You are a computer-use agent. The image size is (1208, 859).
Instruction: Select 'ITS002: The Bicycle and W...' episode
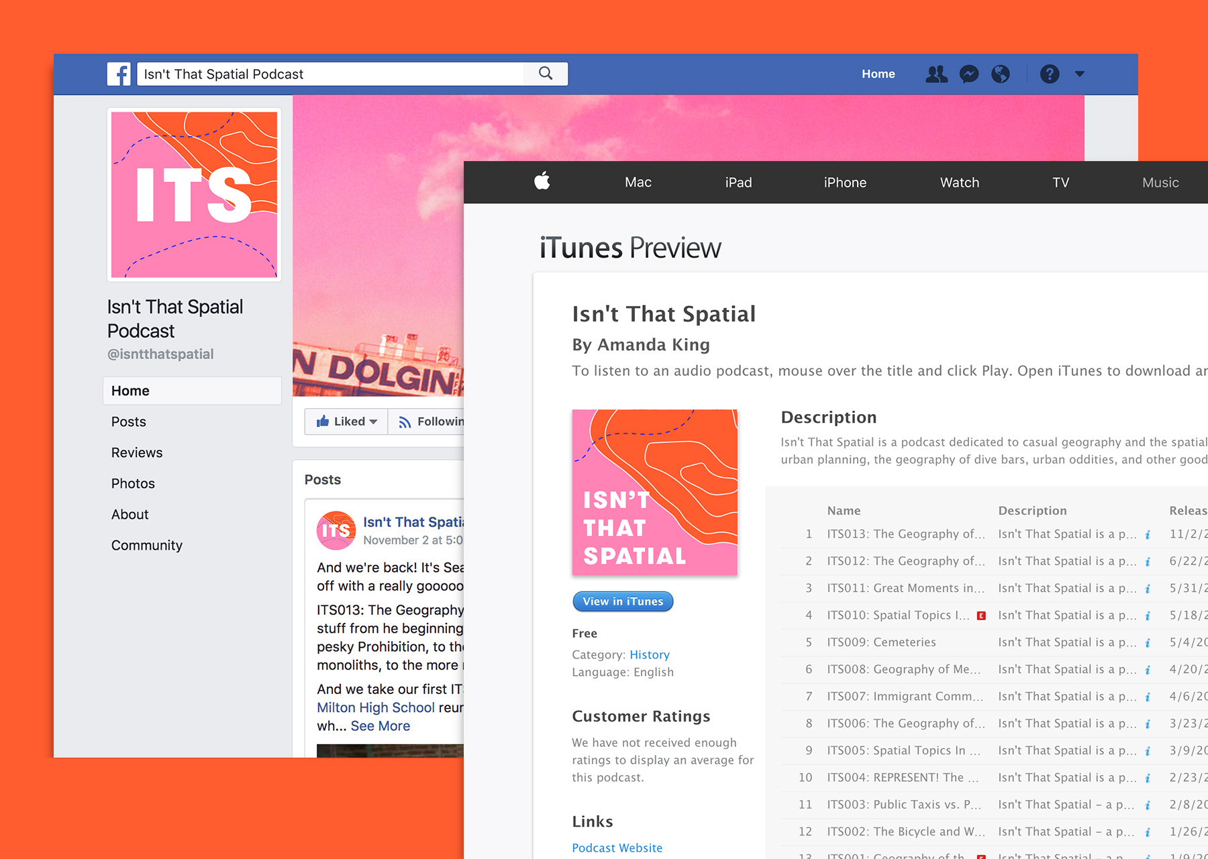tap(906, 831)
